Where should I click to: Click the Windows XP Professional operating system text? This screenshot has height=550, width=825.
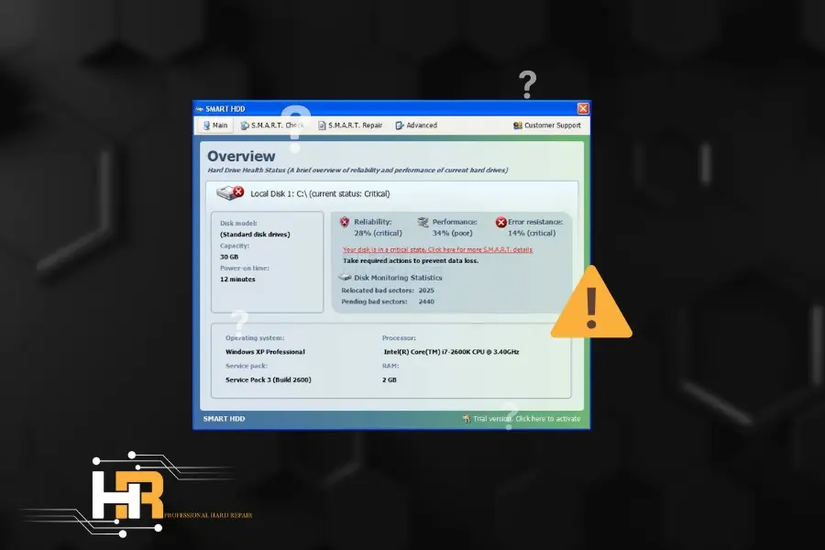pos(265,351)
